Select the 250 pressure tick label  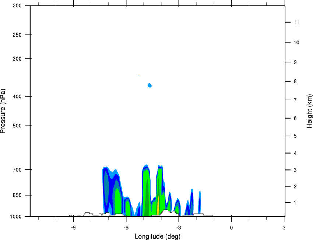click(x=17, y=35)
